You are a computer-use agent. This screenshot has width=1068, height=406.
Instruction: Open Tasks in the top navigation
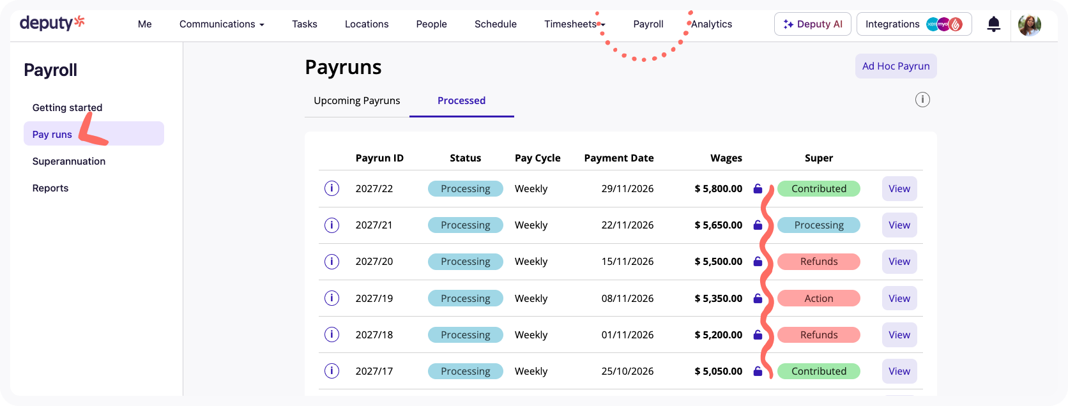305,24
